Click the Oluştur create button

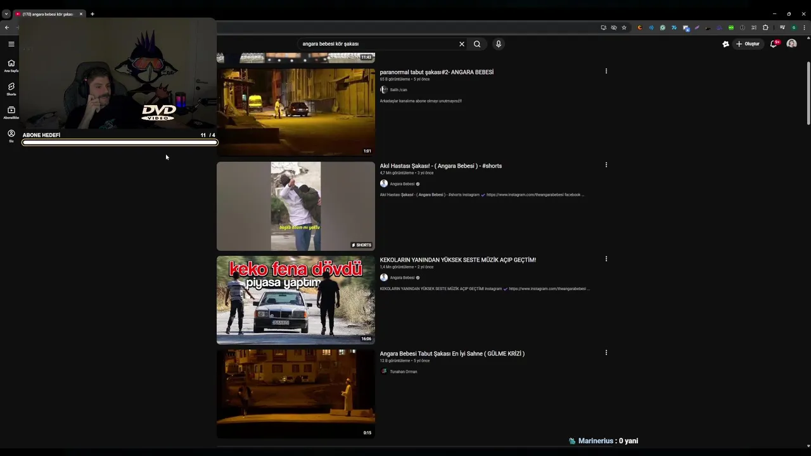click(748, 44)
